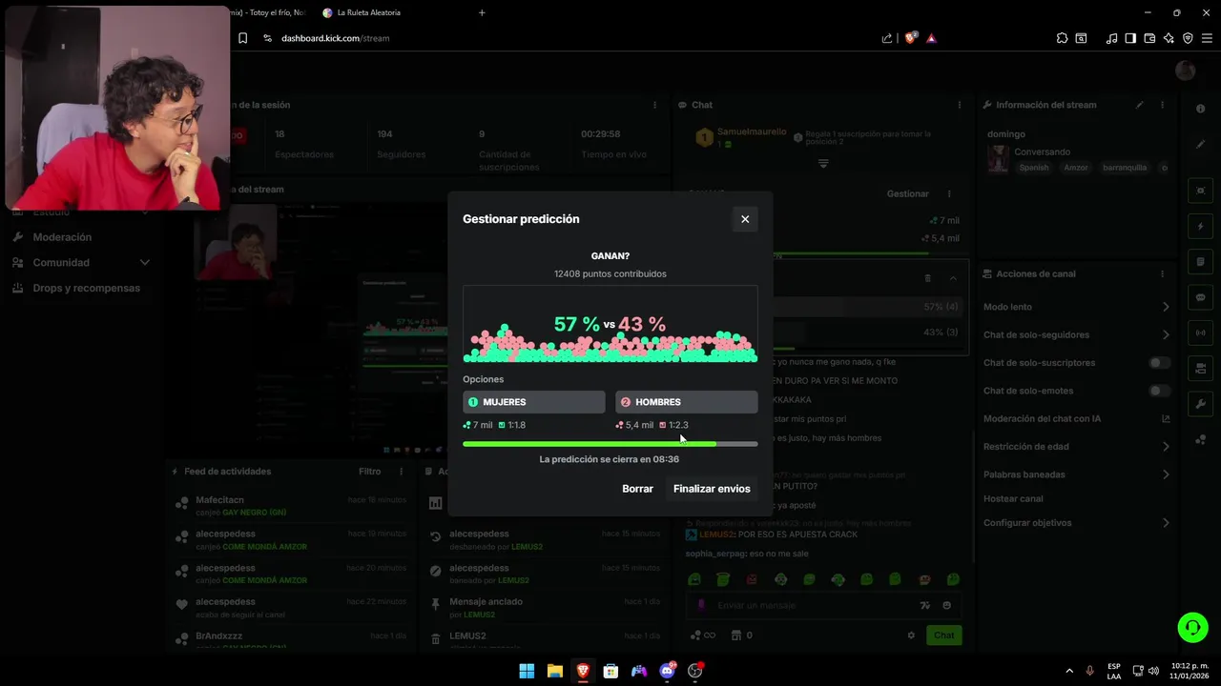The width and height of the screenshot is (1221, 686).
Task: Open the browser share icon
Action: 887,38
